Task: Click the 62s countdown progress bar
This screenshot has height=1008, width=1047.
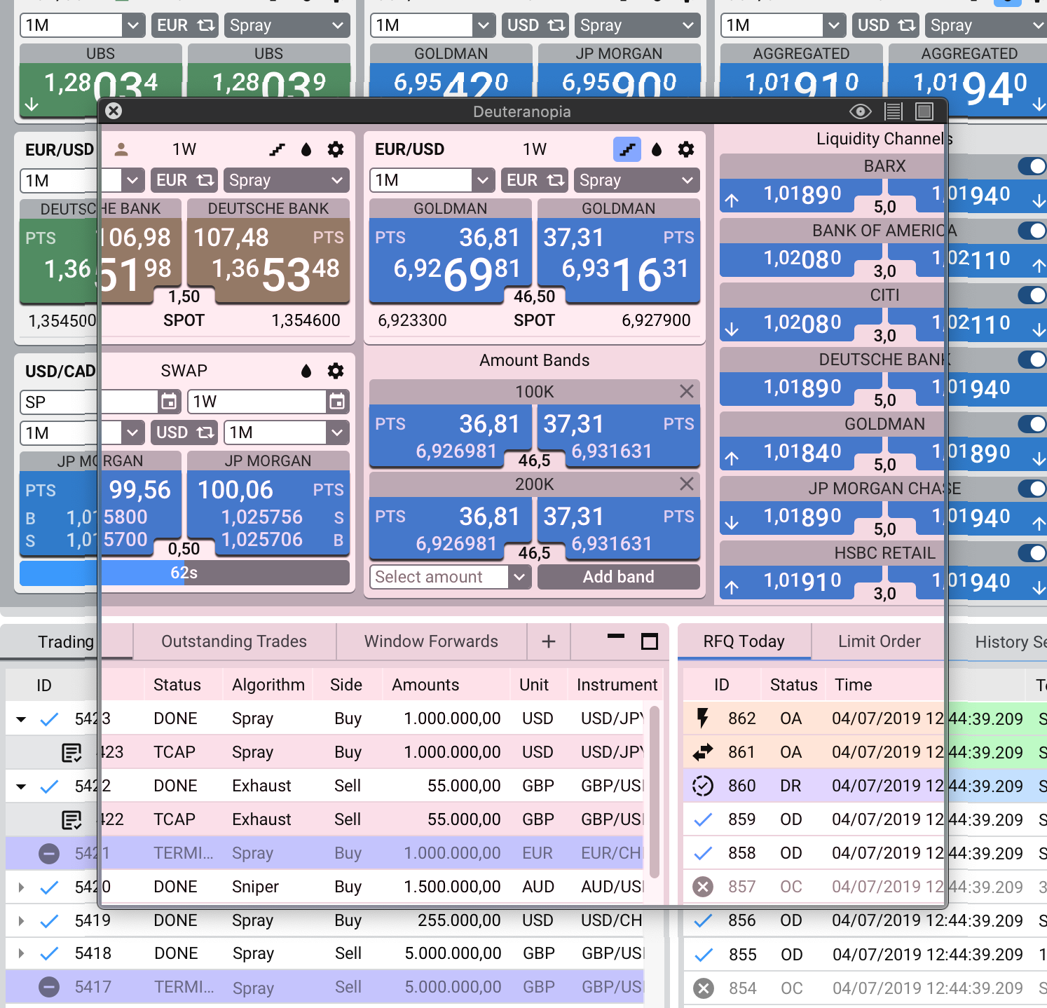Action: pos(184,573)
